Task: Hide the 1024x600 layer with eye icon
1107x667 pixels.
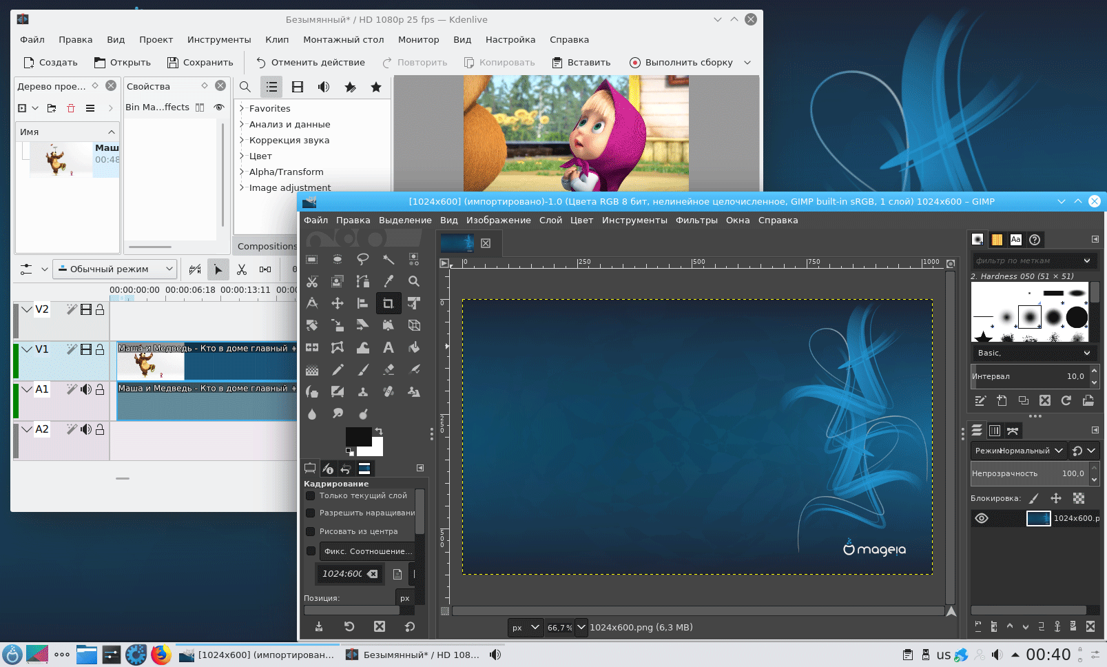Action: tap(982, 518)
